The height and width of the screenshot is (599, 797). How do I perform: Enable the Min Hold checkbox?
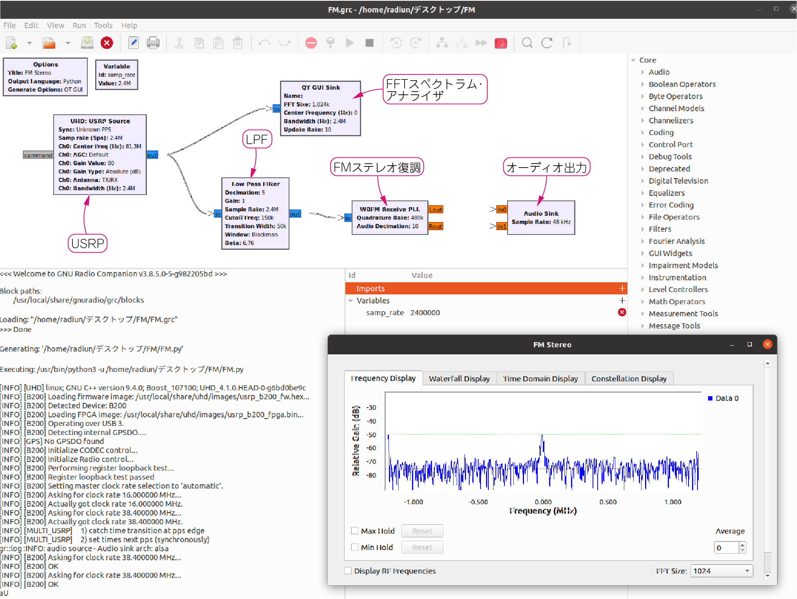click(355, 547)
